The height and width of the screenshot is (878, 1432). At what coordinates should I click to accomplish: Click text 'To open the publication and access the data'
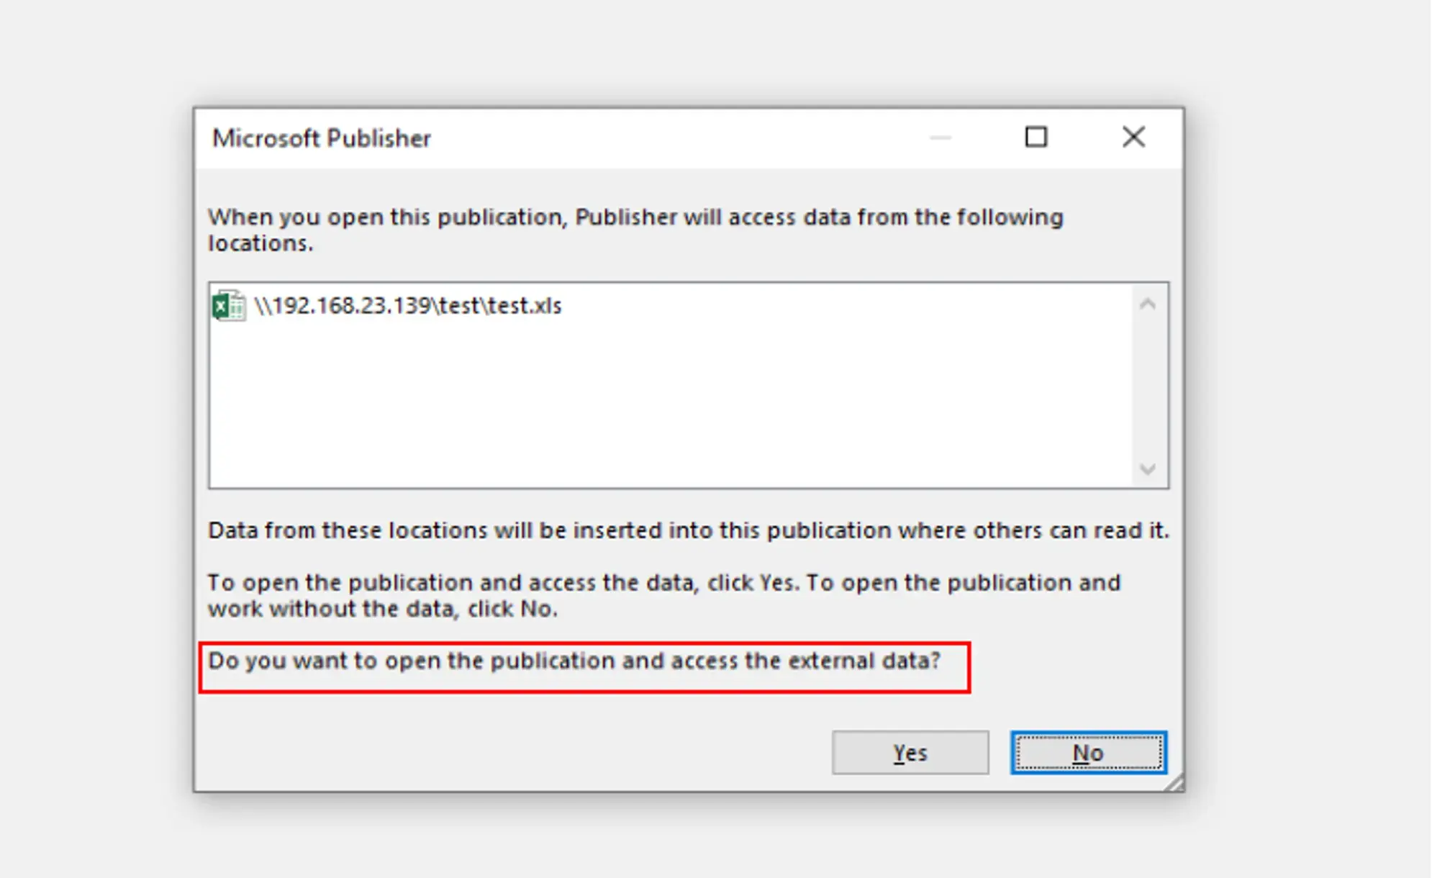[x=451, y=582]
